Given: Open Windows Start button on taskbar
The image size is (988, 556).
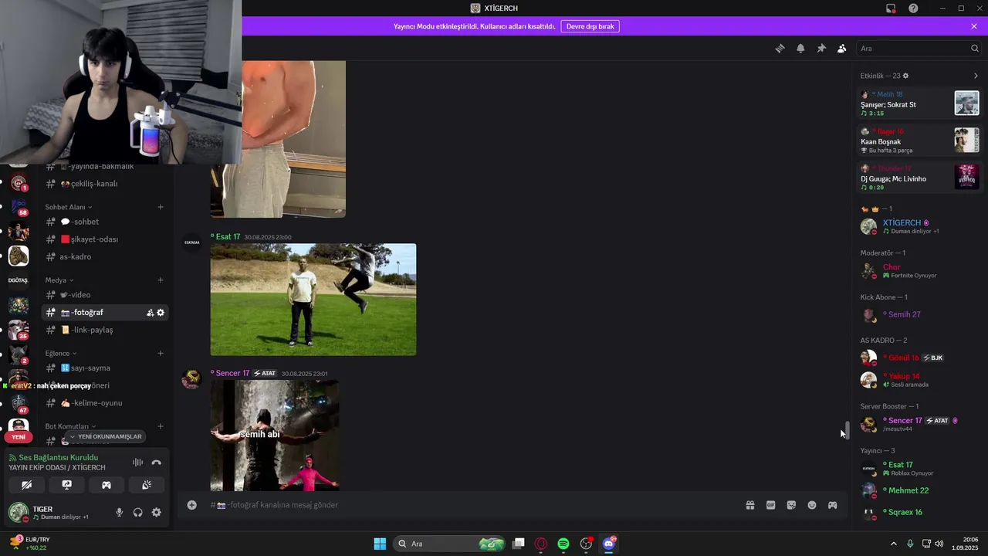Looking at the screenshot, I should (x=380, y=544).
